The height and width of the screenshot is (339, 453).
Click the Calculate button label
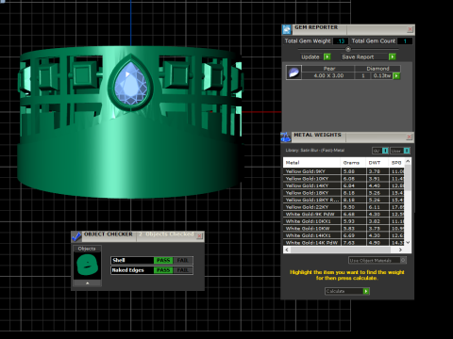coord(335,291)
